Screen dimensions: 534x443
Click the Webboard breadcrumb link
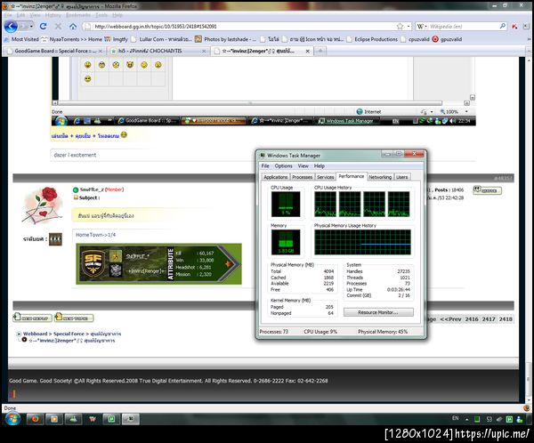[x=35, y=334]
